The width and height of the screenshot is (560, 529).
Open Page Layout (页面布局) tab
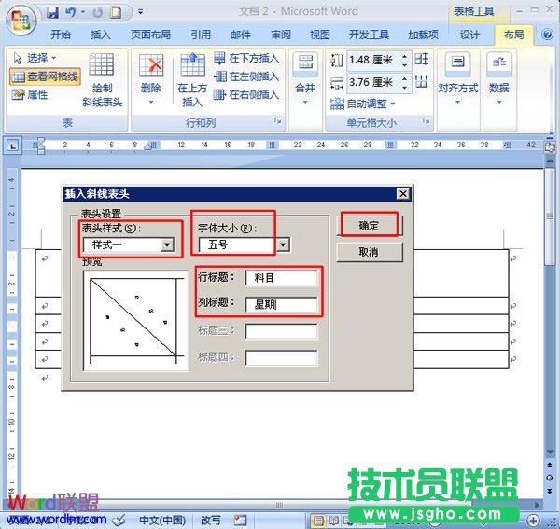[x=150, y=35]
